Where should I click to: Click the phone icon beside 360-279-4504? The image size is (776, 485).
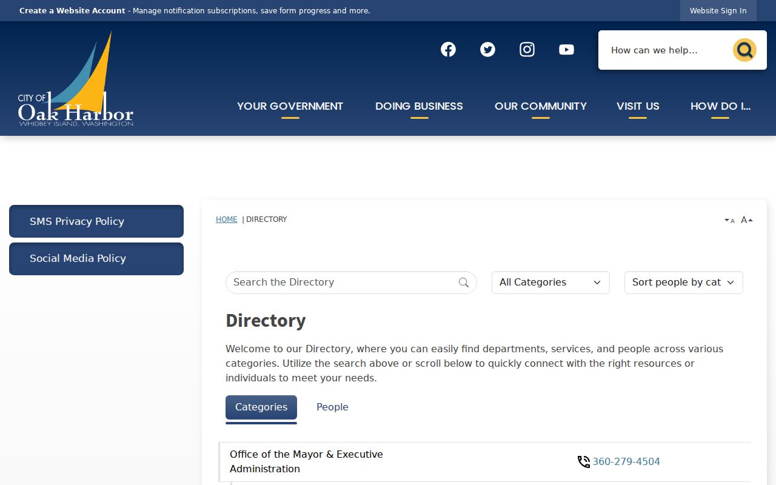(583, 462)
